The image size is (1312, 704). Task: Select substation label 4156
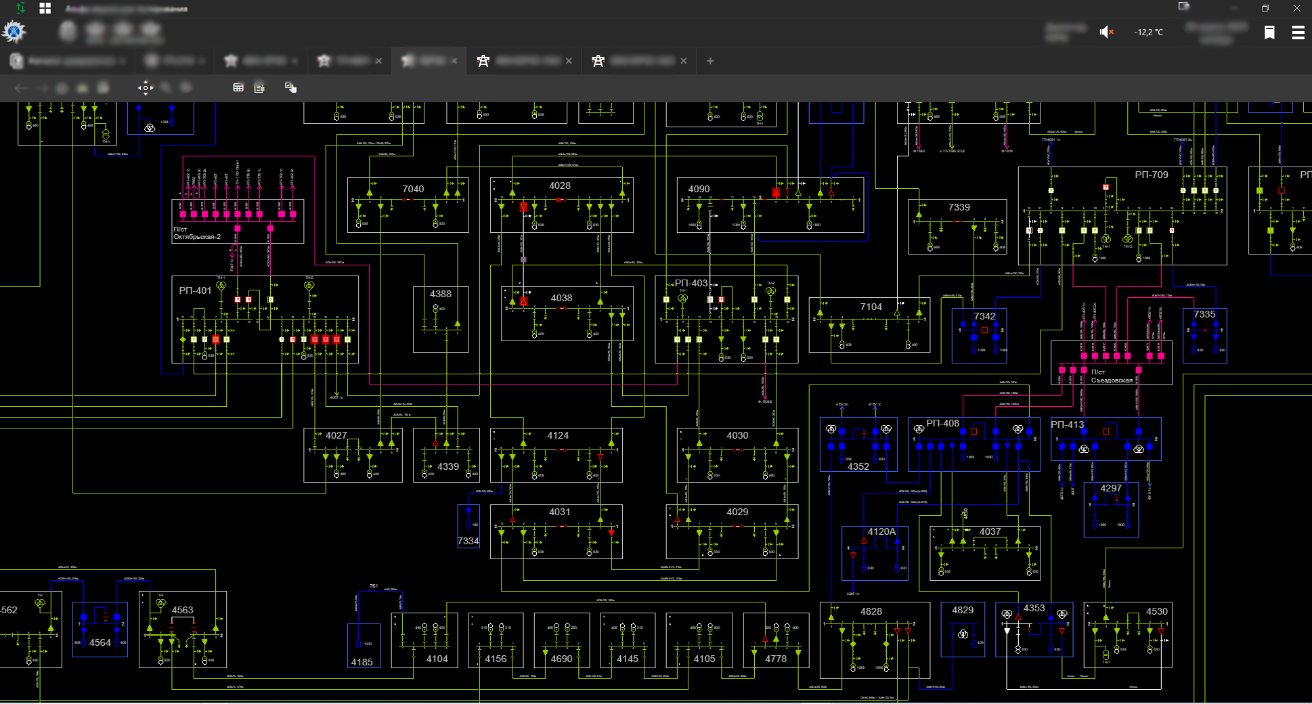click(x=496, y=659)
